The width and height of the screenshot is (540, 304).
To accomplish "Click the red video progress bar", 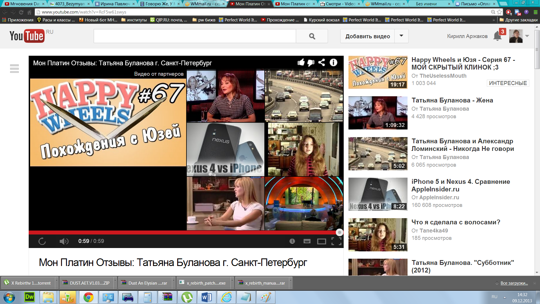I will click(183, 233).
